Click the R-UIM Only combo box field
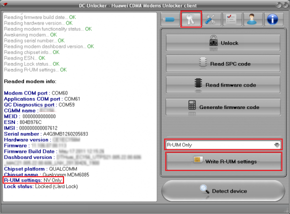Image resolution: width=290 pixels, height=214 pixels. coord(223,144)
